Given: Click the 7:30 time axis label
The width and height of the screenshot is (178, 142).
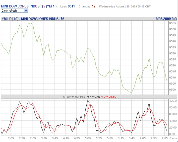Looking at the screenshot, I should [x=154, y=138].
